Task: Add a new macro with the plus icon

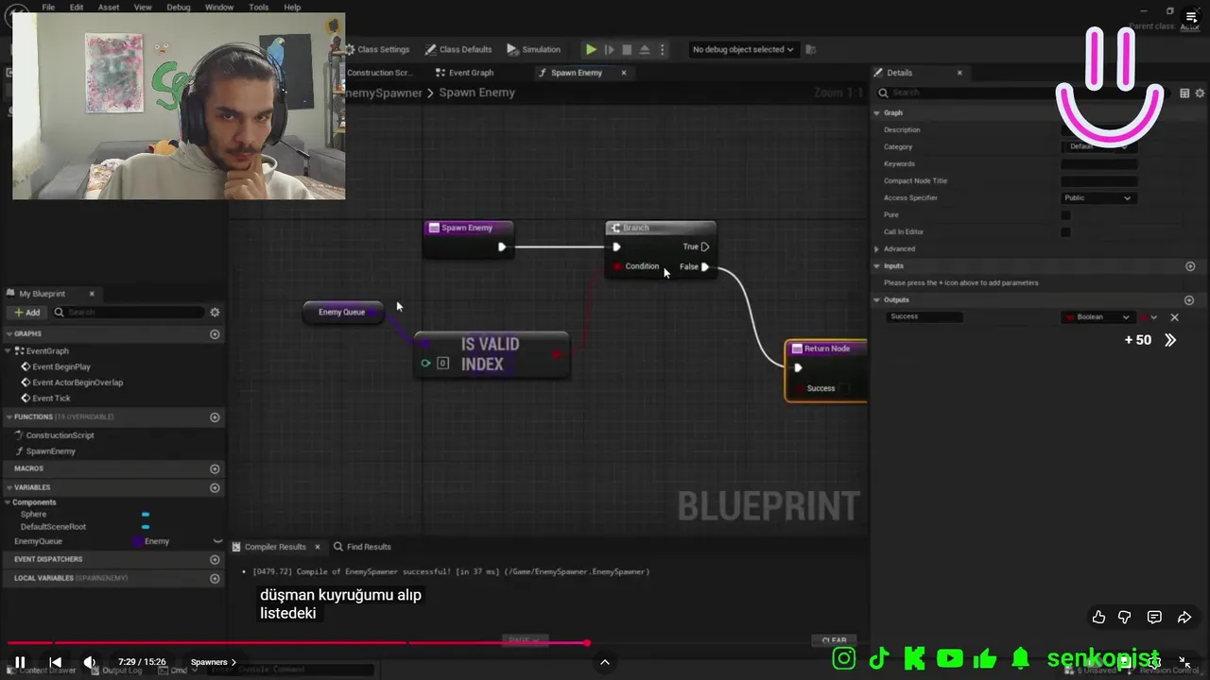Action: [x=215, y=469]
